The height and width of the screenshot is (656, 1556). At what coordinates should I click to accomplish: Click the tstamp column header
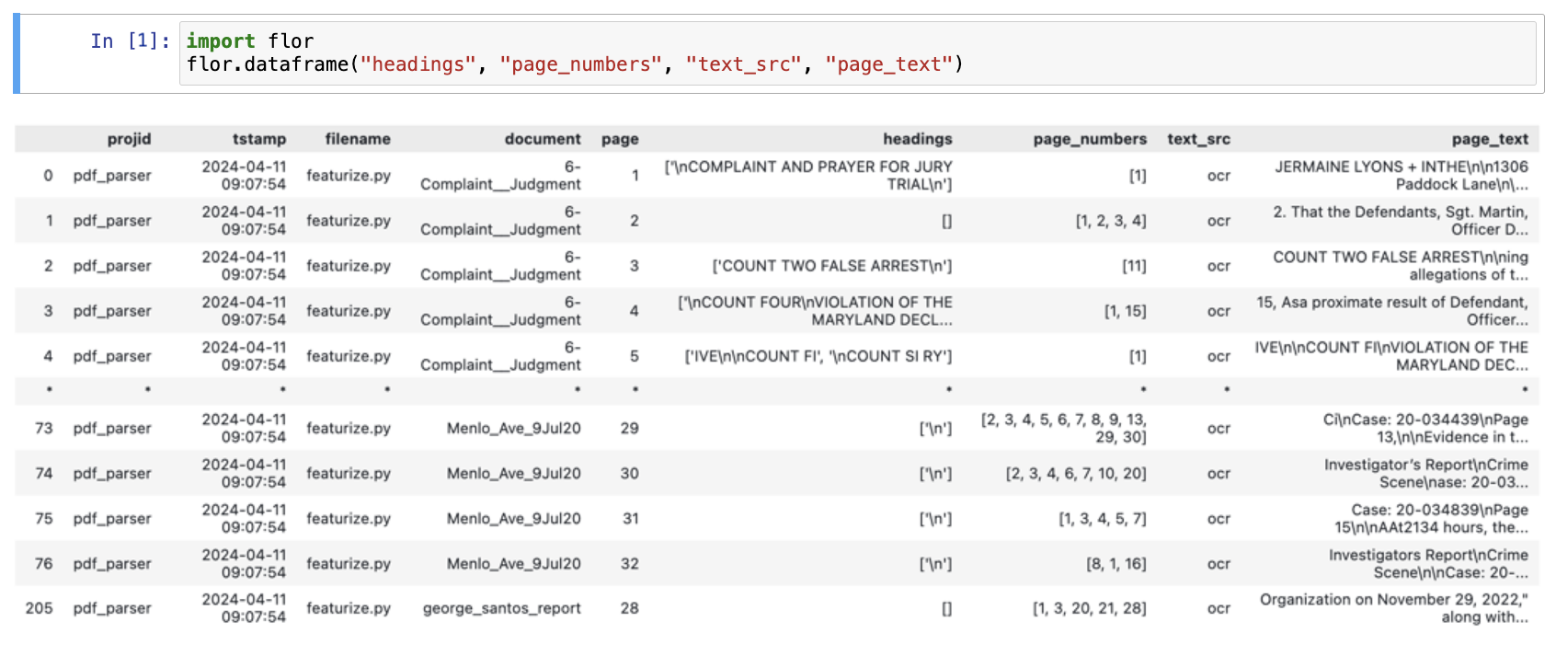pos(258,139)
